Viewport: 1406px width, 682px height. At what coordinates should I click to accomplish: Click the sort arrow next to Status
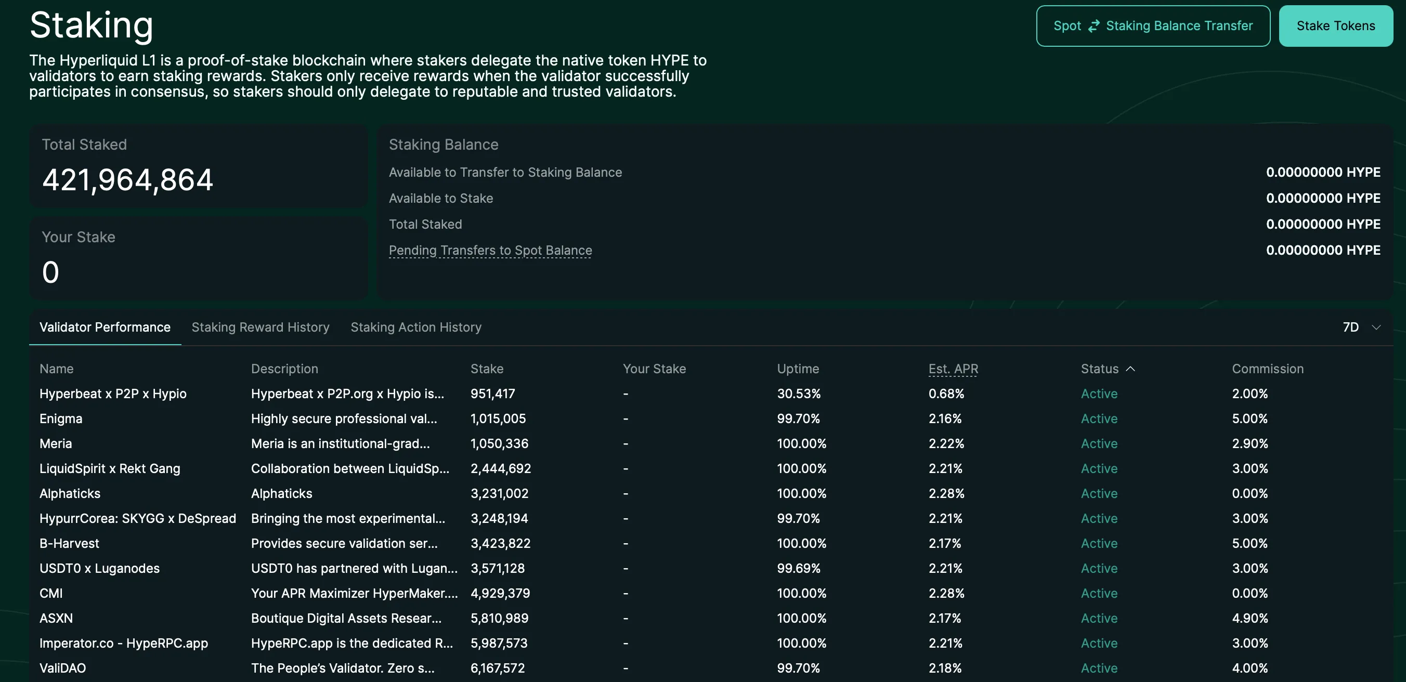1130,369
